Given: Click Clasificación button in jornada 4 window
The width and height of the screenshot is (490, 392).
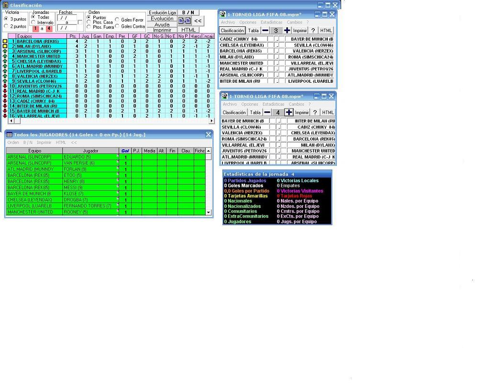Looking at the screenshot, I should pos(234,112).
